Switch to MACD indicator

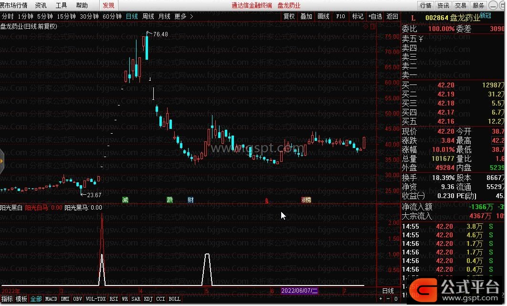click(51, 299)
